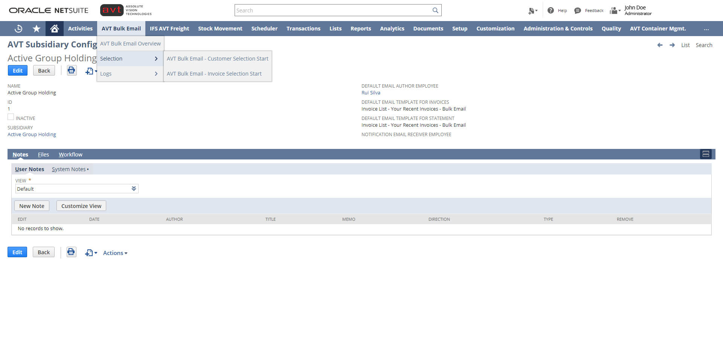The image size is (723, 352).
Task: Toggle the Inactive checkbox
Action: (x=11, y=117)
